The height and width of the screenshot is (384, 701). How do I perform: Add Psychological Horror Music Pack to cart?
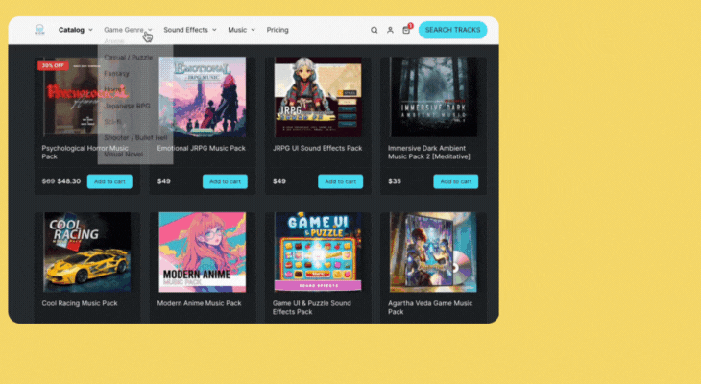(x=109, y=181)
